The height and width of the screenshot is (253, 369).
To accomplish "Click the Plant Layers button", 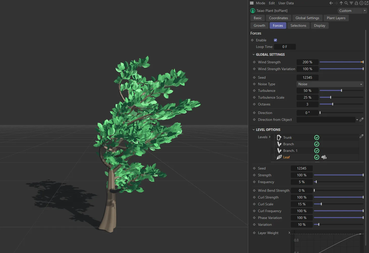I will pos(336,18).
